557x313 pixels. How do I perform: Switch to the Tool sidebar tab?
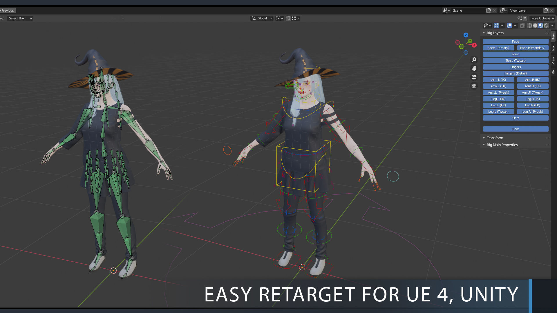click(x=553, y=48)
